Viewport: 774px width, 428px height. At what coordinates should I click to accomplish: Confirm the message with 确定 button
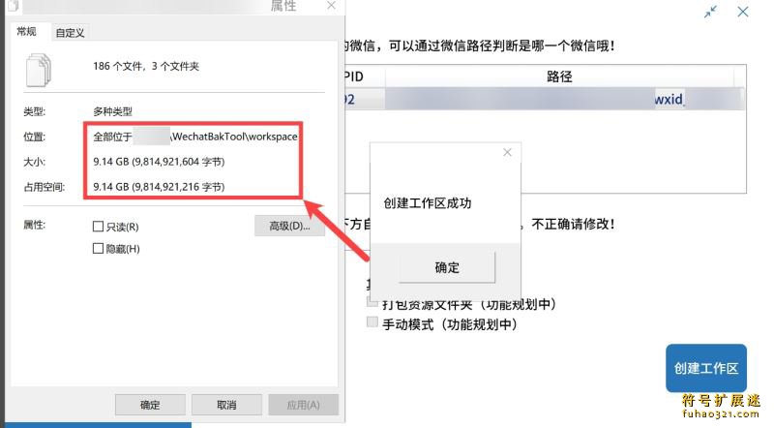447,267
